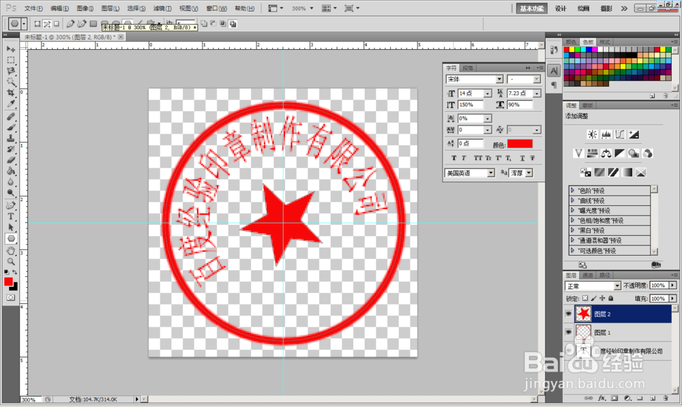
Task: Click the 绘画 workspace button
Action: (583, 9)
